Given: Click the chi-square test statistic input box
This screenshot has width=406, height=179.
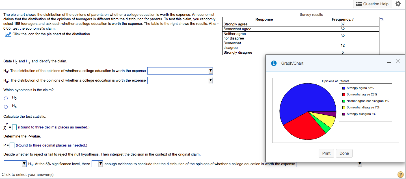Looking at the screenshot, I should pyautogui.click(x=14, y=127).
